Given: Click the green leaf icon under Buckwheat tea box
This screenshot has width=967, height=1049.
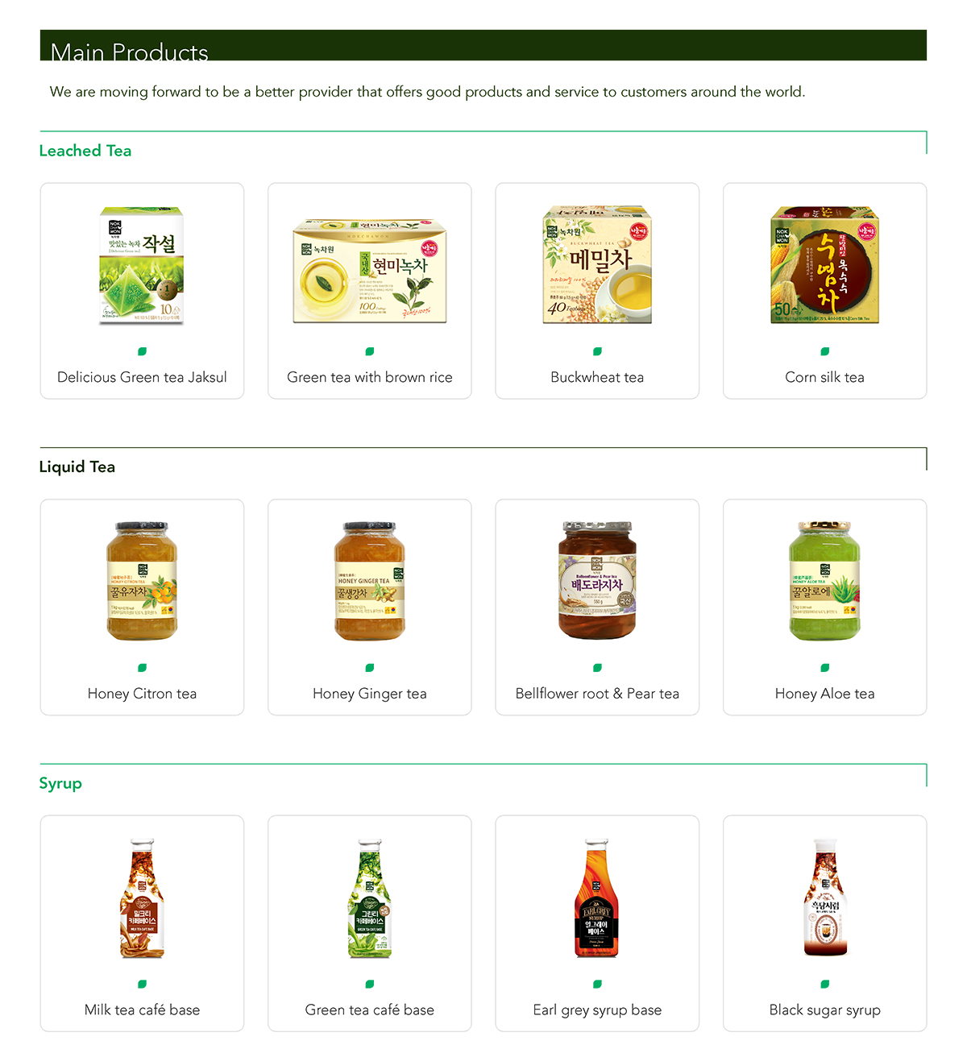Looking at the screenshot, I should [x=597, y=351].
